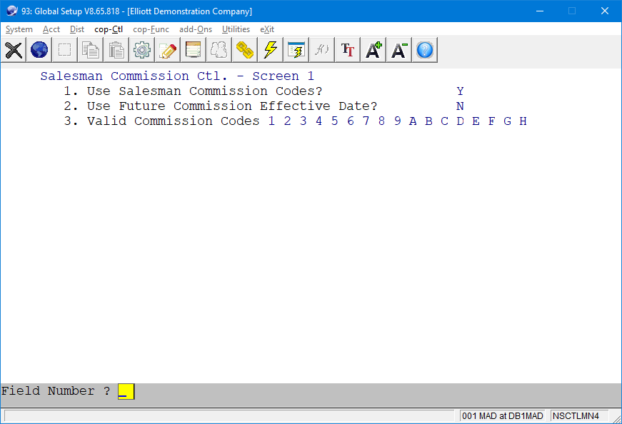Open the cop-Ctl menu
The width and height of the screenshot is (622, 424).
tap(109, 29)
